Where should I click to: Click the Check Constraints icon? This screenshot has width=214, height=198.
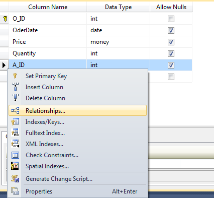click(x=15, y=155)
